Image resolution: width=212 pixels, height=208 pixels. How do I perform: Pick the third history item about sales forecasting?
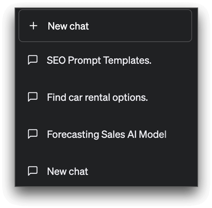tap(105, 134)
